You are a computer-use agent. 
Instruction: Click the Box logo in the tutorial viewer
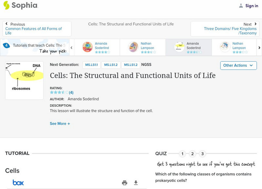[18, 183]
